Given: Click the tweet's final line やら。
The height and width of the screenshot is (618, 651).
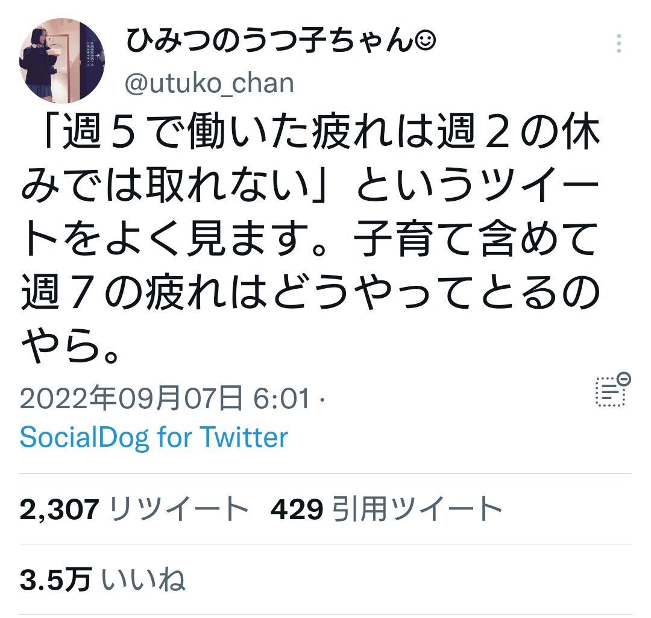Looking at the screenshot, I should coord(70,346).
